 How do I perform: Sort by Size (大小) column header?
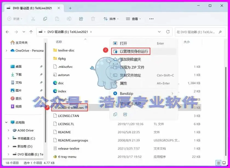click(x=186, y=42)
